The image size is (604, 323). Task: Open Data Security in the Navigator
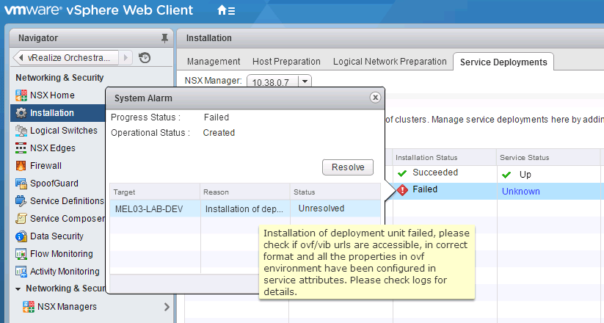[57, 236]
